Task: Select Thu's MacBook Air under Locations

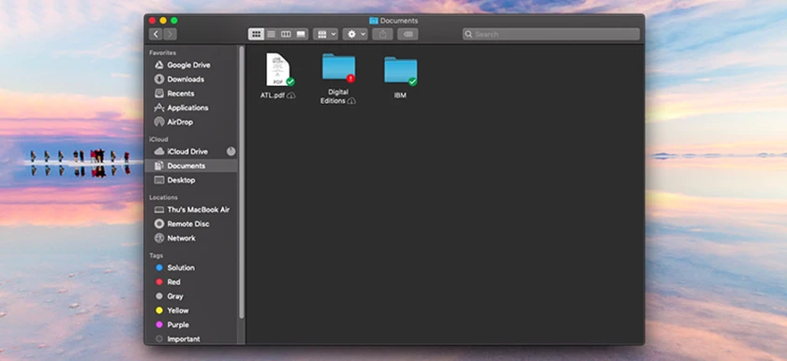Action: [191, 209]
